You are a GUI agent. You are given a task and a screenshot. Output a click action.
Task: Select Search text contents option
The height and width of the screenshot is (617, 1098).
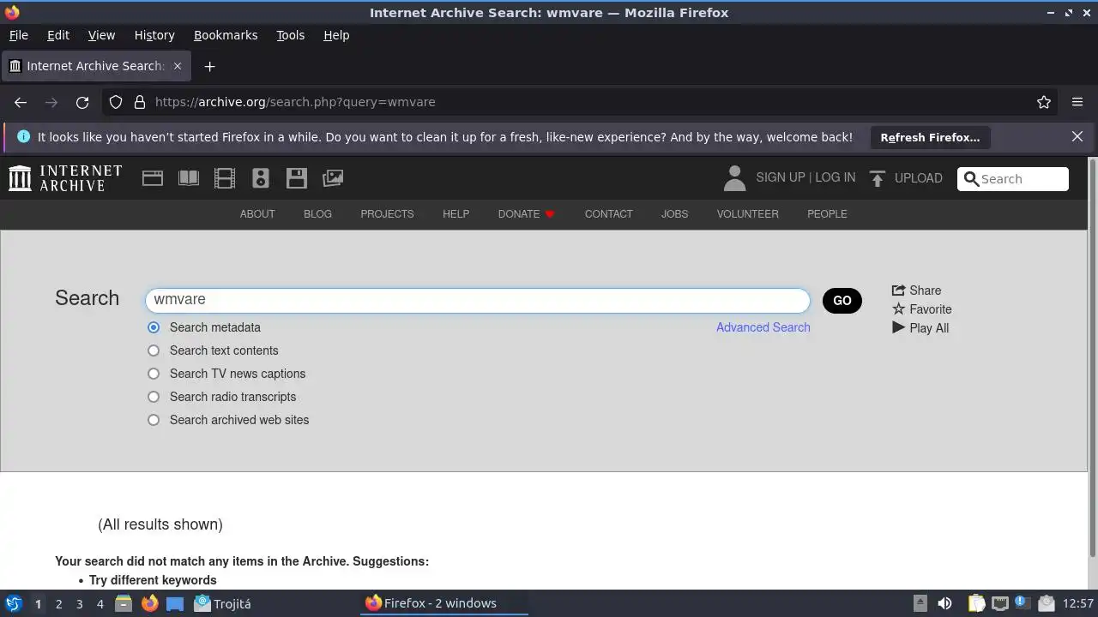(x=154, y=350)
